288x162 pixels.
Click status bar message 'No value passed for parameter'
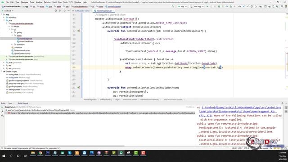32,148
